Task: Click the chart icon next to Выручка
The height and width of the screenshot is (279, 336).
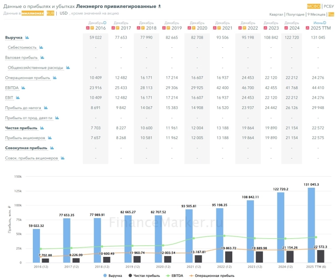Action: (x=27, y=38)
